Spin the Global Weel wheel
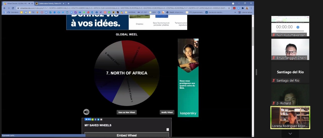 [127, 73]
